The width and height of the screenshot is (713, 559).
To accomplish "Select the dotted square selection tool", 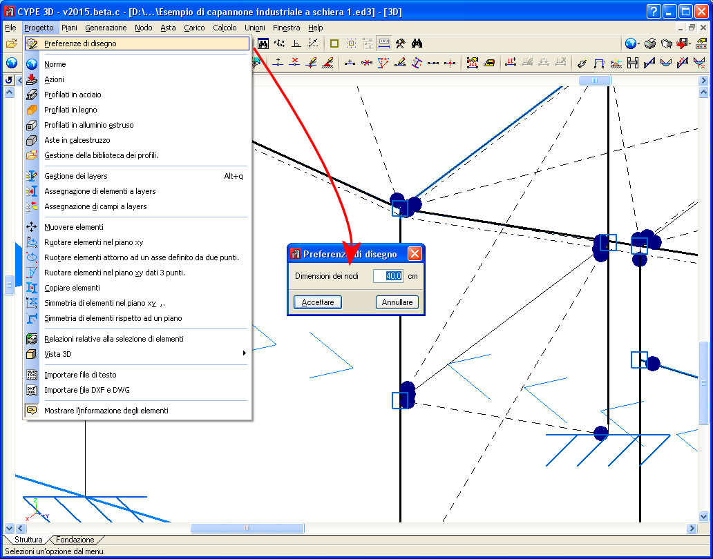I will [x=351, y=43].
